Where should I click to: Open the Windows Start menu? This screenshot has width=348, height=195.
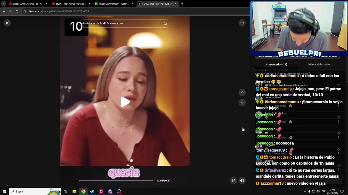click(4, 191)
